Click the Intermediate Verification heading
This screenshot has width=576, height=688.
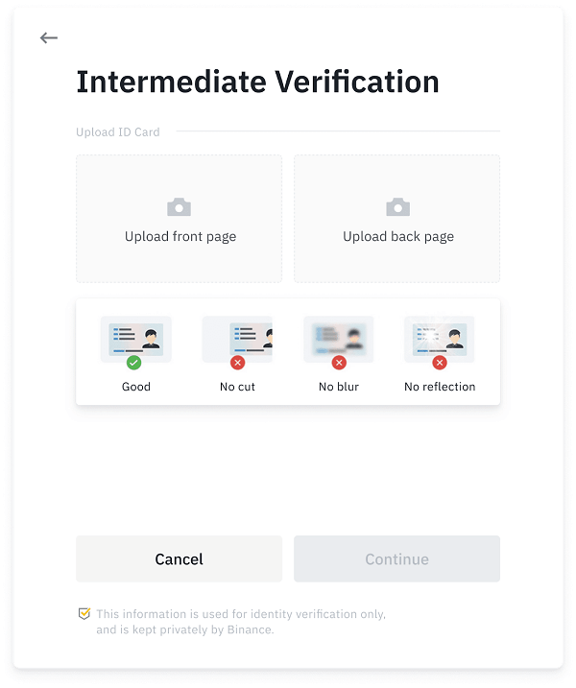[257, 83]
